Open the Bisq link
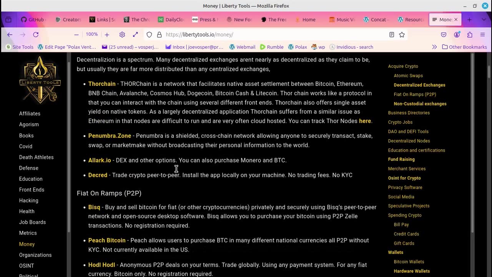The image size is (492, 277). tap(94, 207)
